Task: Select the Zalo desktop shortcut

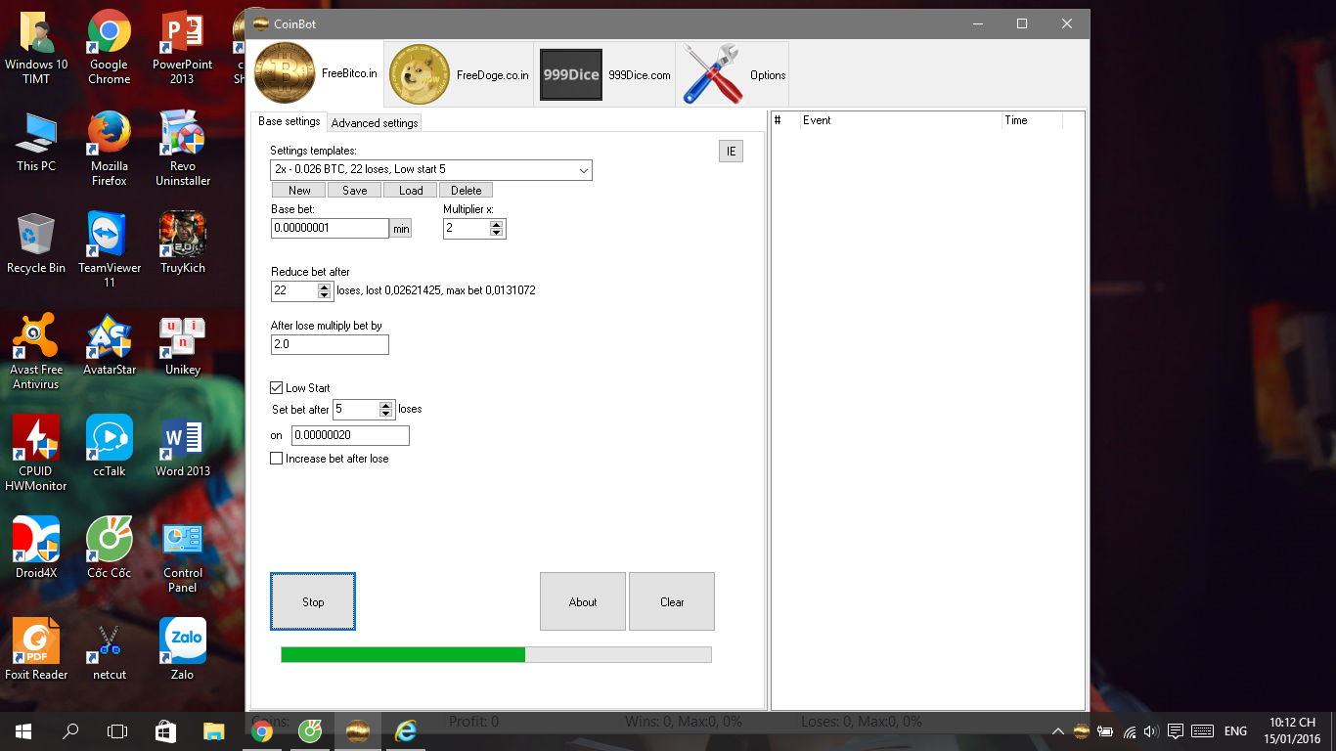Action: point(182,650)
